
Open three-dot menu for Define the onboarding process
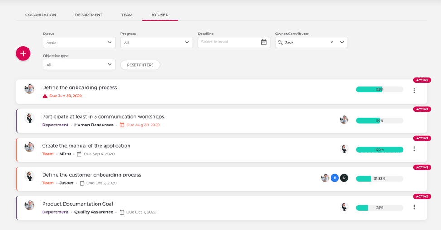[x=414, y=91]
